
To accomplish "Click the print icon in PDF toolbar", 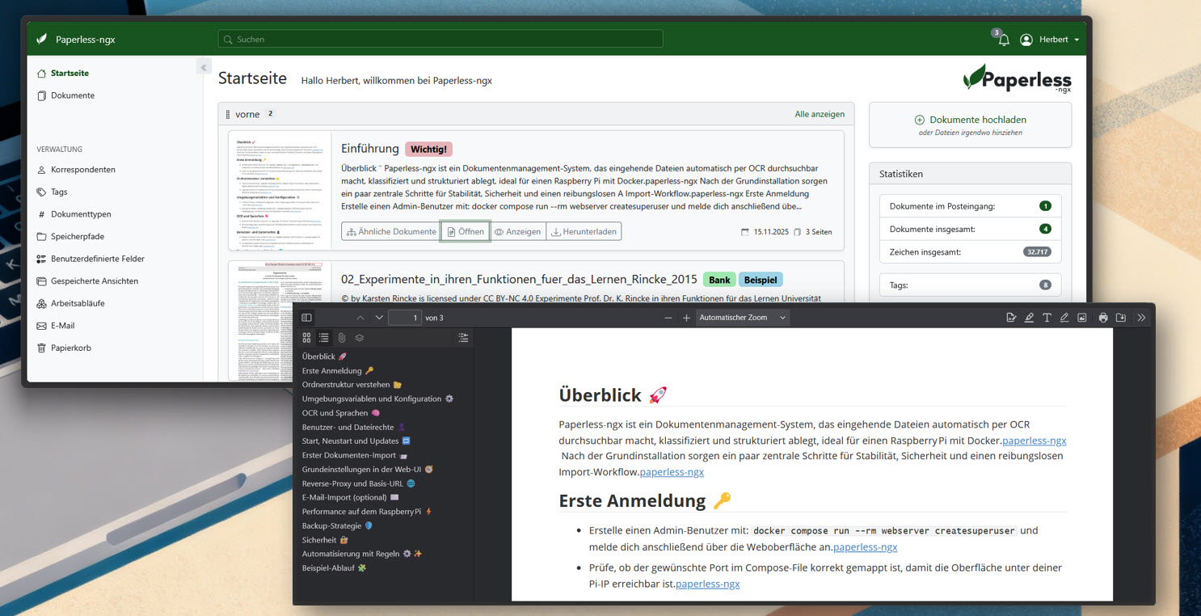I will coord(1103,318).
